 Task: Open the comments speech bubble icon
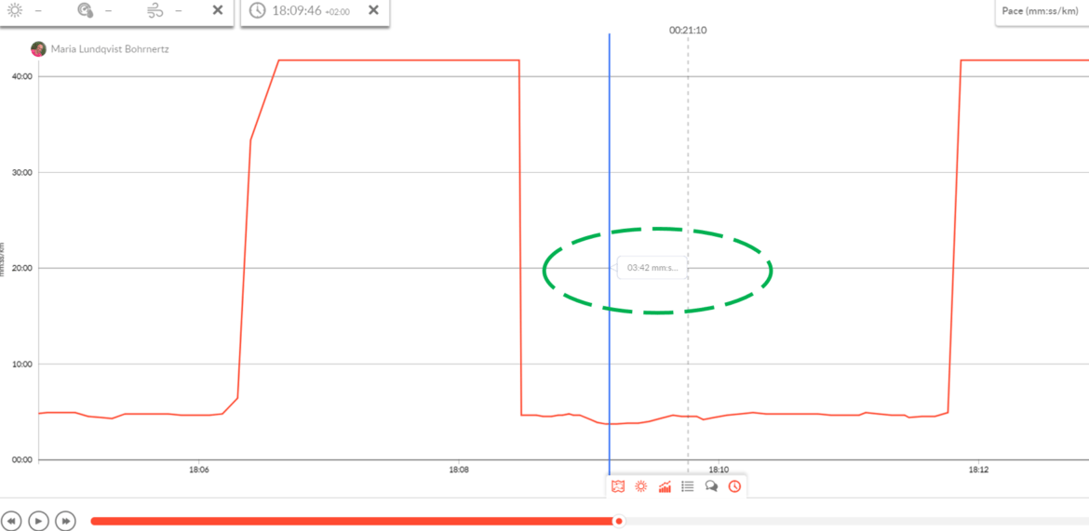[711, 486]
